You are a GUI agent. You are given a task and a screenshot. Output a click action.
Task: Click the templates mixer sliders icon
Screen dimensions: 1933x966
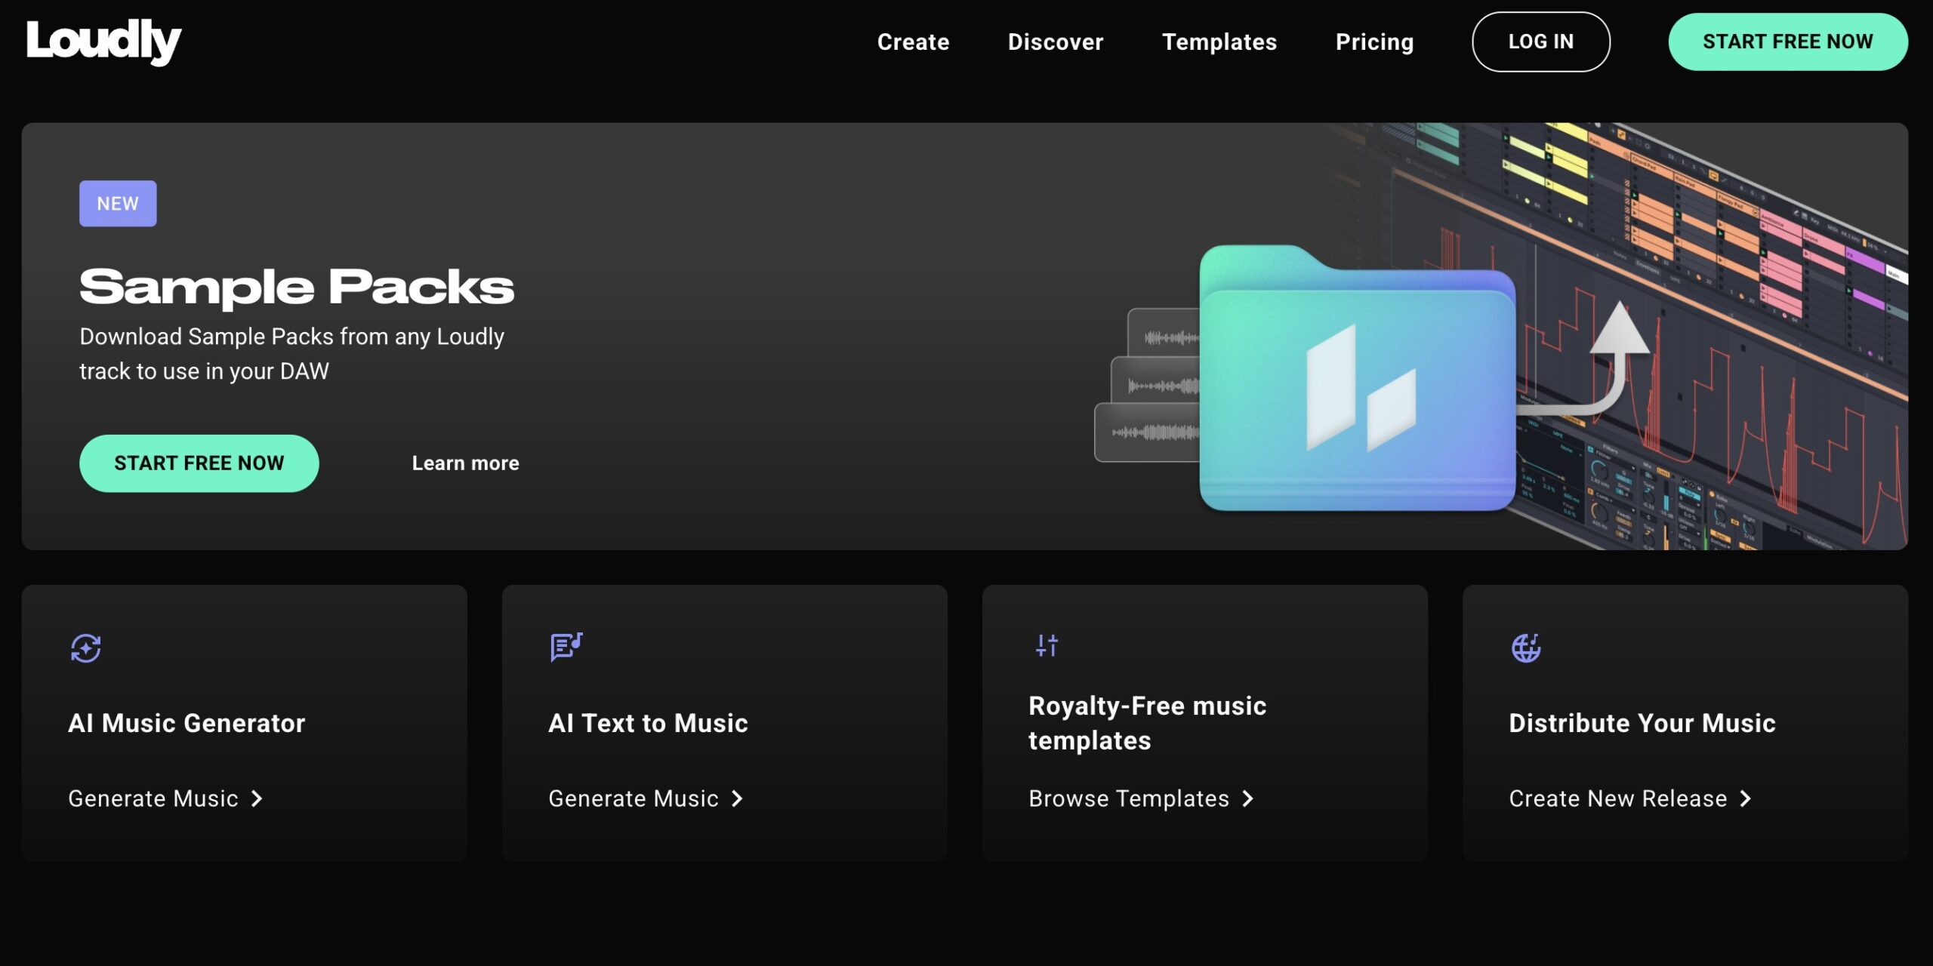[1047, 645]
